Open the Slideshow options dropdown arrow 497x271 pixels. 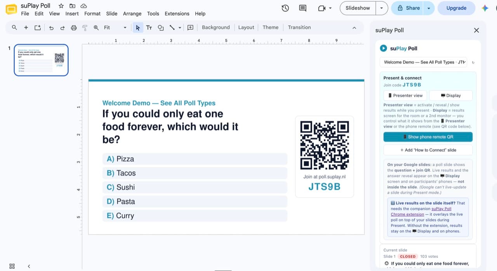coord(382,8)
